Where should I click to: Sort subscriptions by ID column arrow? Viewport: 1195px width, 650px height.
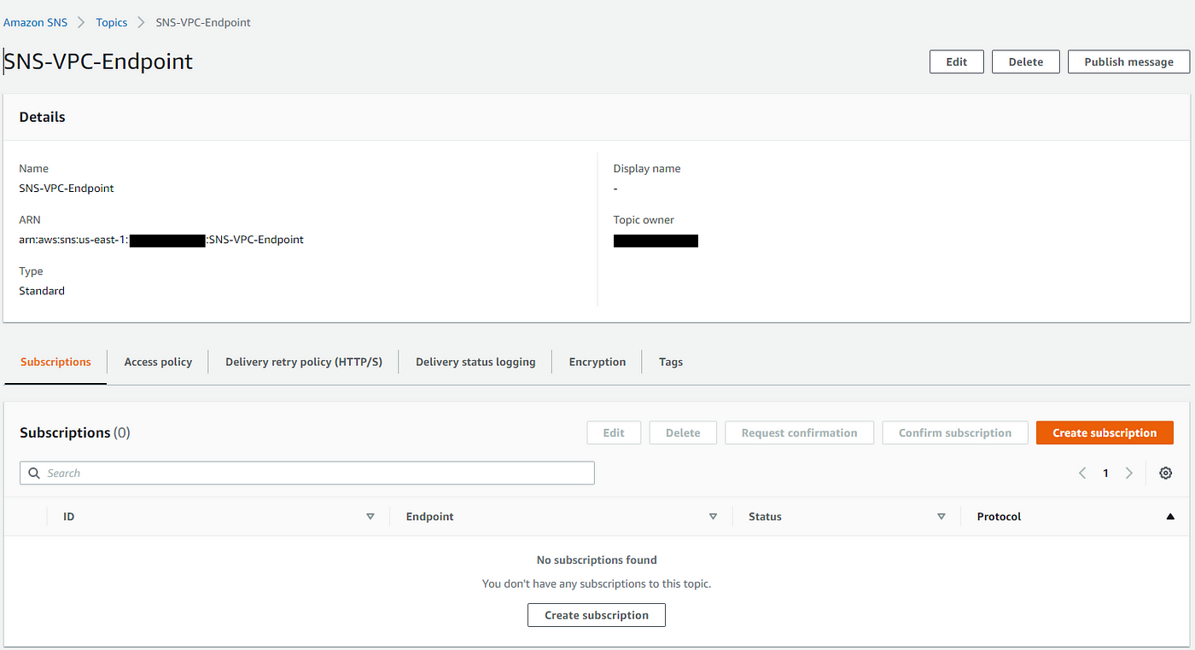pos(370,516)
